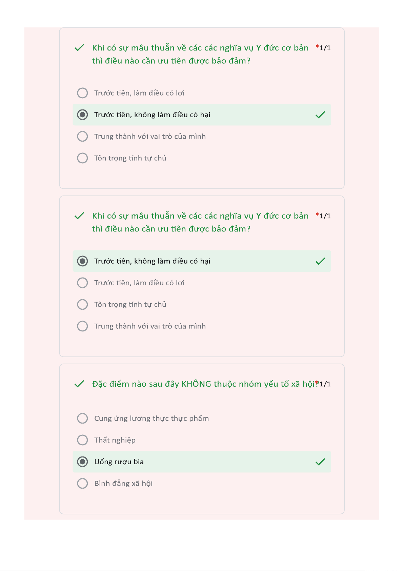This screenshot has height=571, width=404.
Task: Click the green checkmark beside the first question title
Action: click(79, 48)
